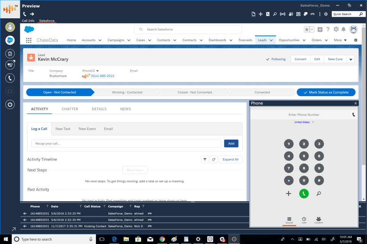Expand the Accounts menu chevron

[100, 40]
